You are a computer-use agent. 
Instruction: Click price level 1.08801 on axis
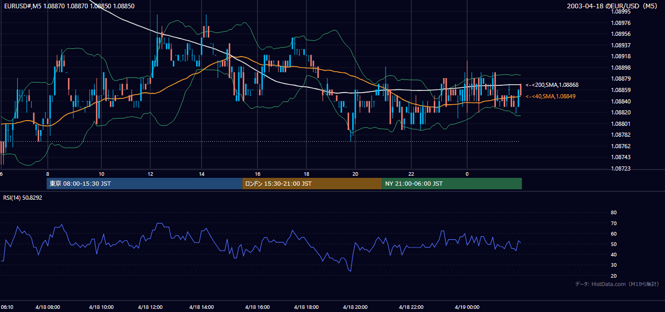click(x=620, y=124)
